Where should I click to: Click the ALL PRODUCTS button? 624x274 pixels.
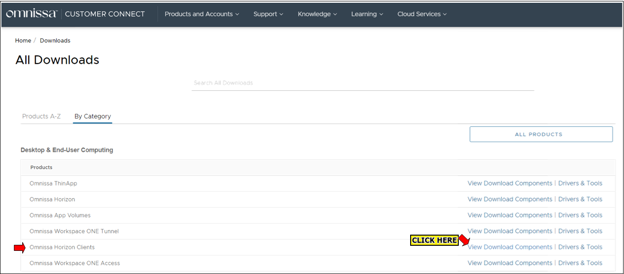[x=541, y=134]
